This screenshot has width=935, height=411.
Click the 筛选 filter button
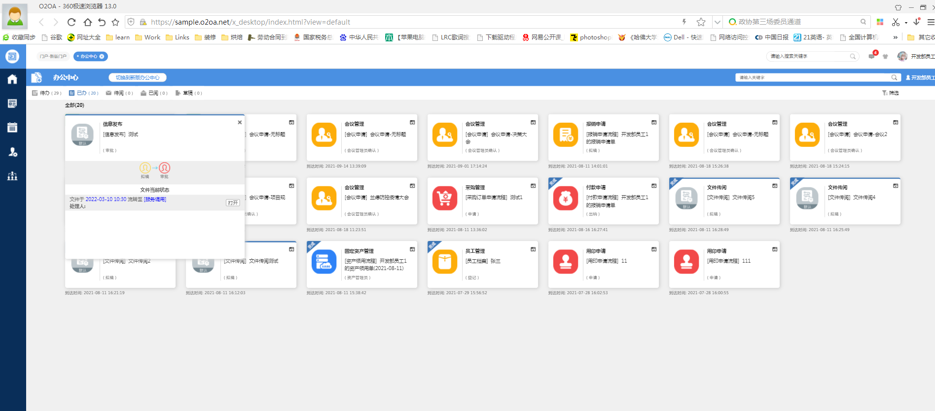pyautogui.click(x=891, y=93)
